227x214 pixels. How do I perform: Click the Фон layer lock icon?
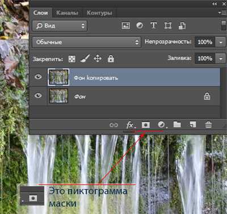tap(207, 96)
